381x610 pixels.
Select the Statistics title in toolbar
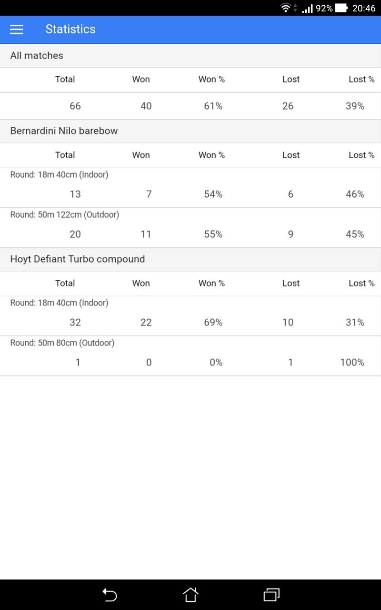click(70, 29)
